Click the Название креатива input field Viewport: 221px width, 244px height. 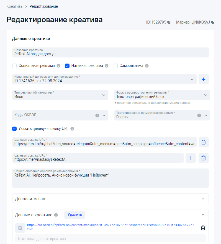coord(110,53)
